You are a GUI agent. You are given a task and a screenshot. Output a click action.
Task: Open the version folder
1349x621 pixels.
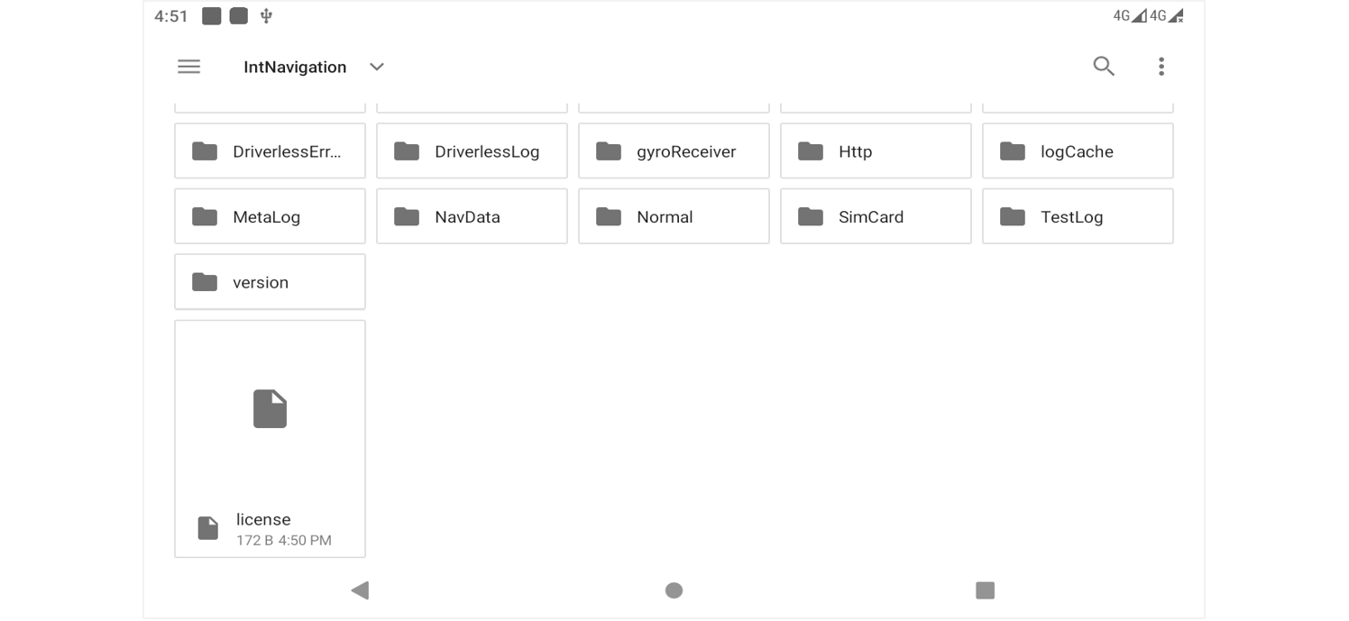tap(270, 282)
